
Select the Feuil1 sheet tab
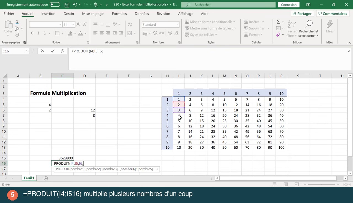29,178
